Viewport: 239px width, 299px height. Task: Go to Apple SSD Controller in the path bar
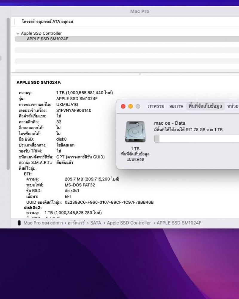coord(129,223)
